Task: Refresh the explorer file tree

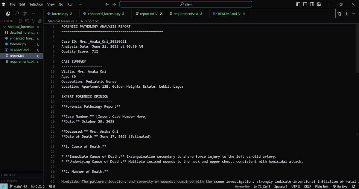Action: 34,21
